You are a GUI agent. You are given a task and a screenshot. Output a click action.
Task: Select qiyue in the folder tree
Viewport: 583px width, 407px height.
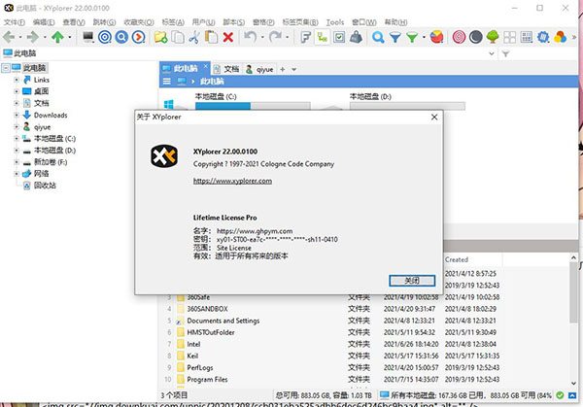pos(43,126)
